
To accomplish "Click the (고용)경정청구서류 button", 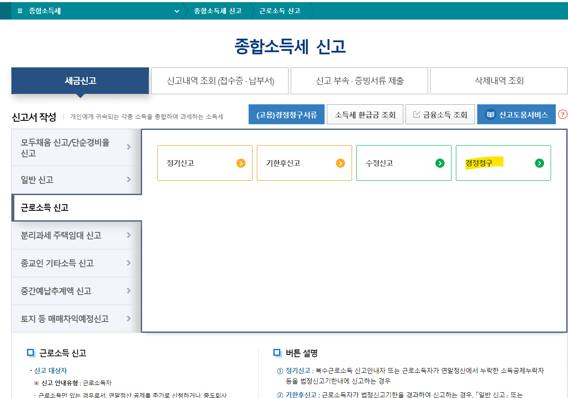I will pyautogui.click(x=286, y=114).
